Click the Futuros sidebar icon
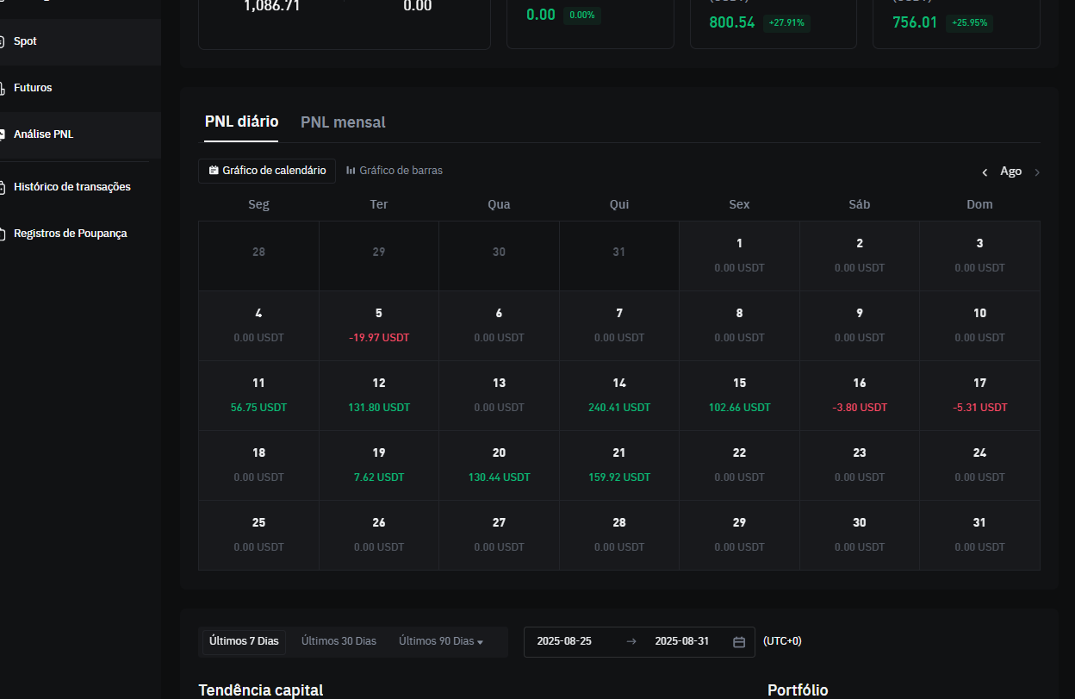The image size is (1075, 699). coord(3,89)
